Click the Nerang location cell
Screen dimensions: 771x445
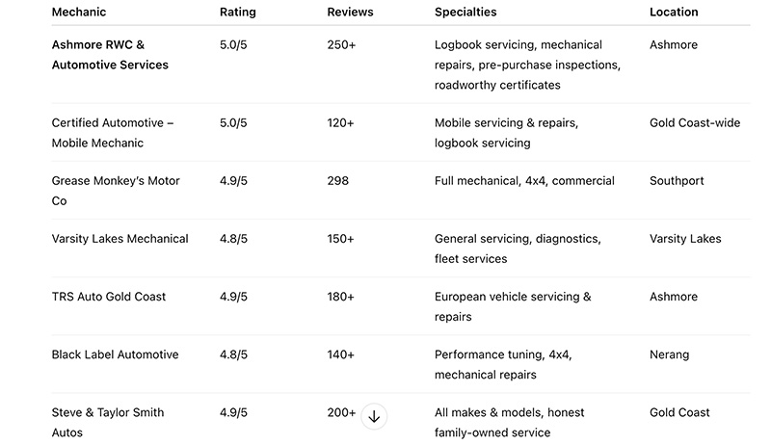669,354
